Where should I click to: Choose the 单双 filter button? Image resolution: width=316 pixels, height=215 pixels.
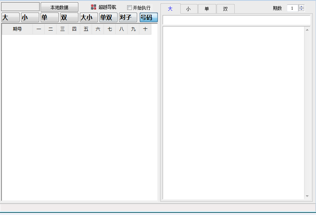pyautogui.click(x=108, y=17)
